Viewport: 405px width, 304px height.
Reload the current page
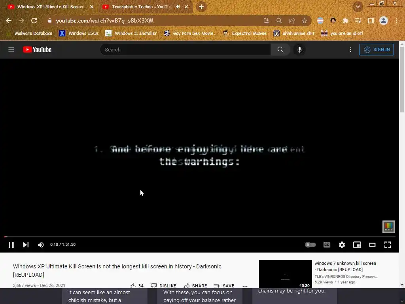(34, 21)
